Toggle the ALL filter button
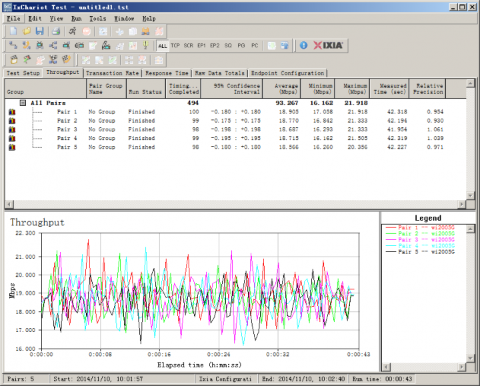 162,45
